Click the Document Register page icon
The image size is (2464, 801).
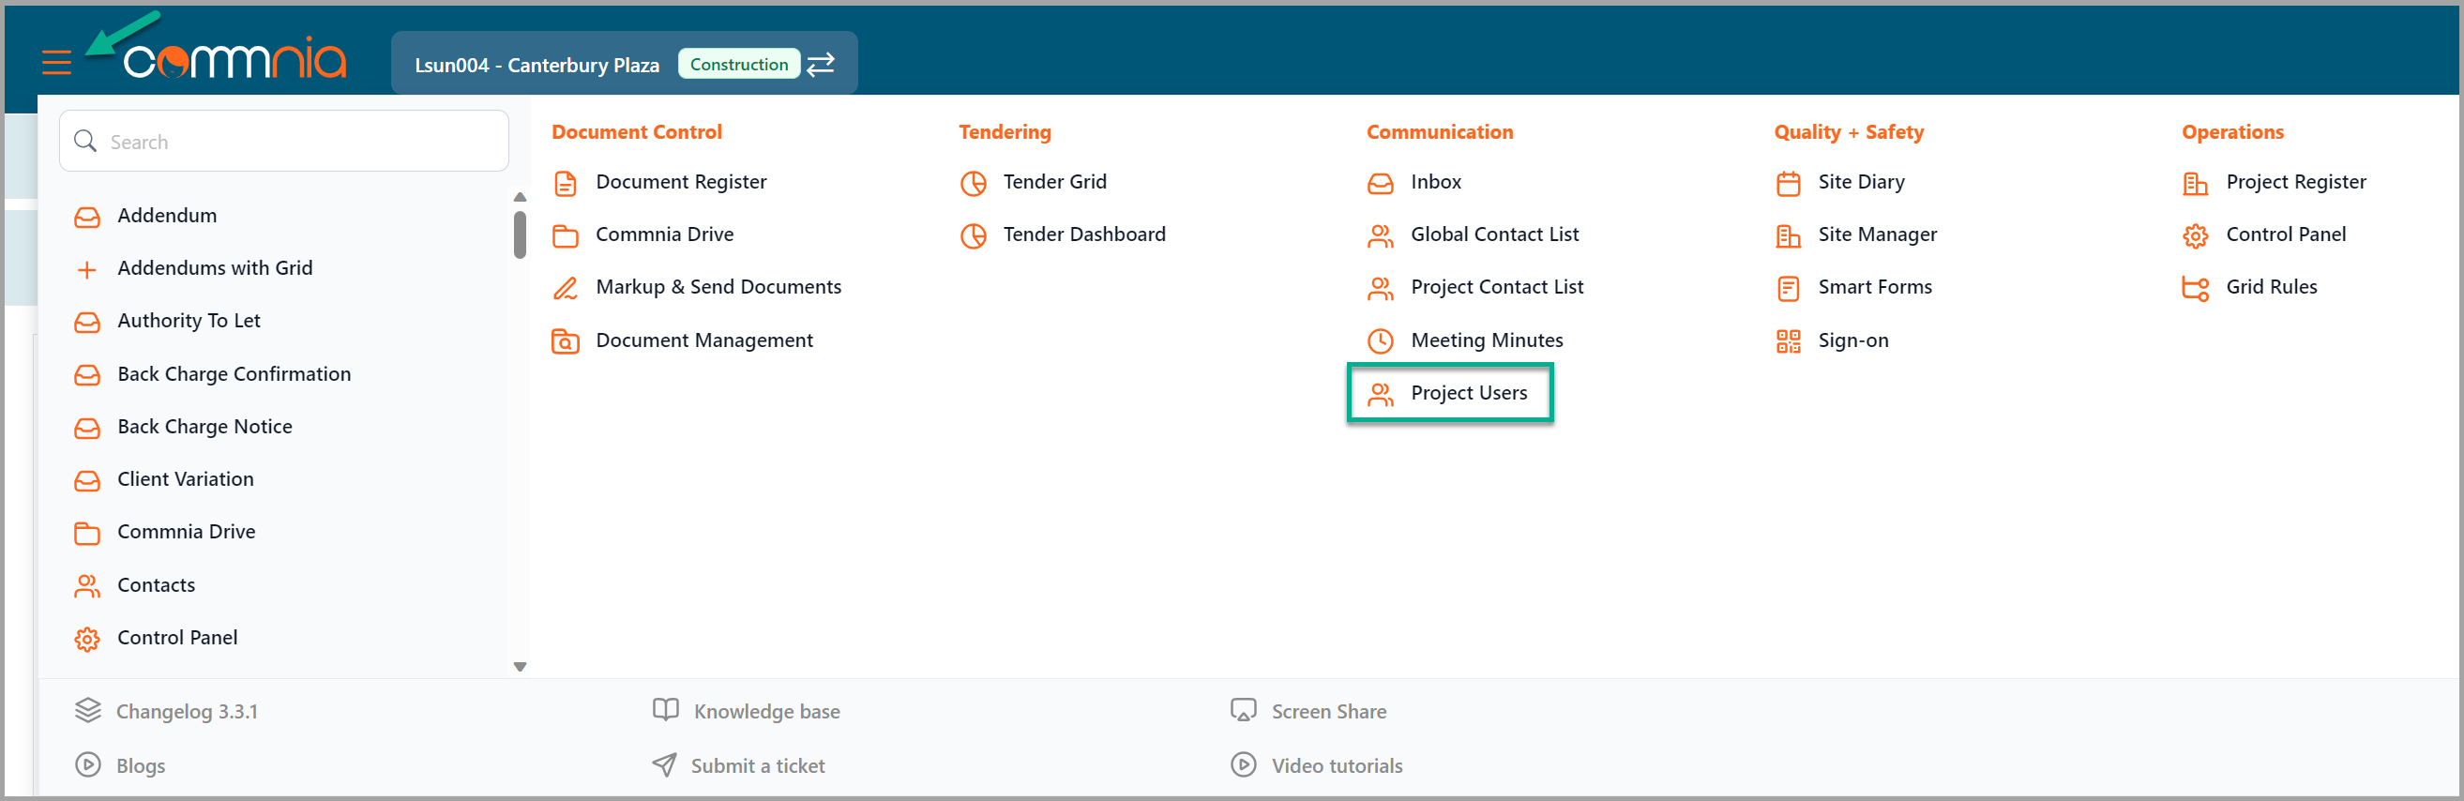[566, 183]
